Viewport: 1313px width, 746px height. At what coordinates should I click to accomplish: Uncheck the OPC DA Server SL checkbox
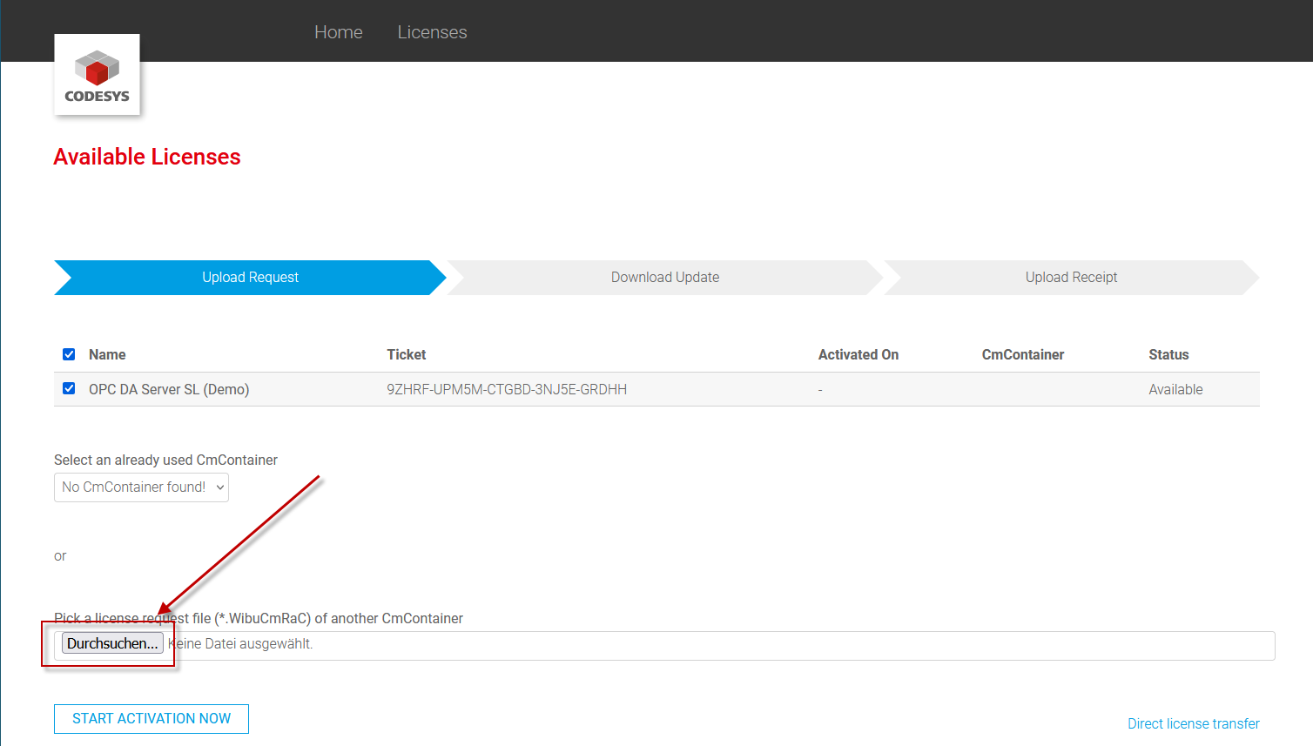click(x=69, y=388)
